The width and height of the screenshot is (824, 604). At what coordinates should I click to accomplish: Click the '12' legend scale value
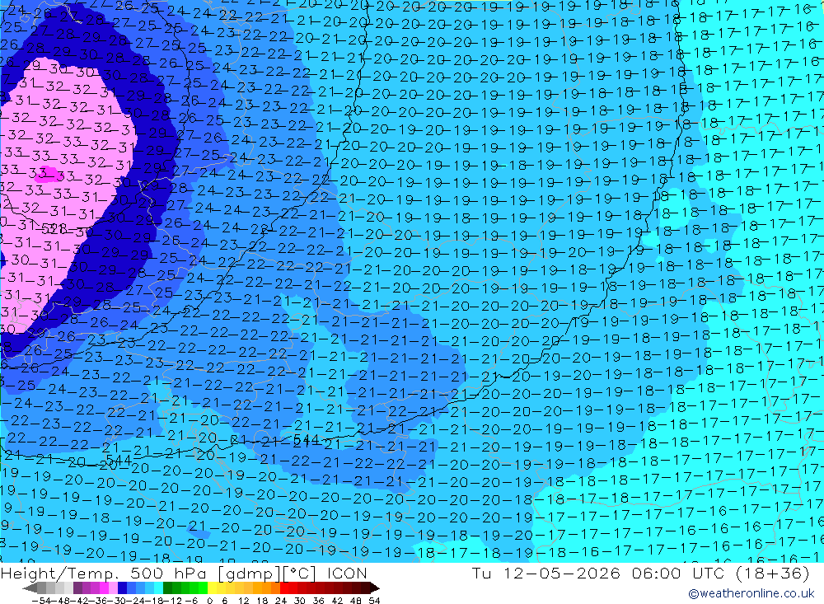pyautogui.click(x=244, y=601)
